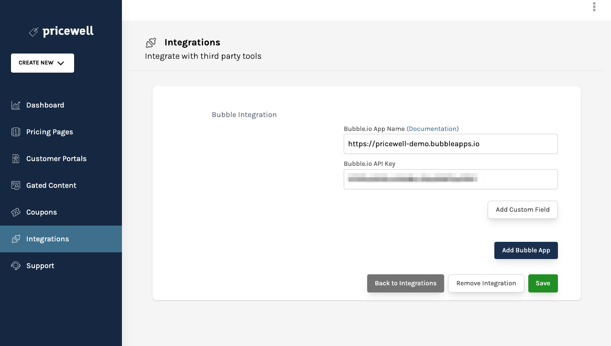Open the three-dot menu at top right

(x=594, y=7)
